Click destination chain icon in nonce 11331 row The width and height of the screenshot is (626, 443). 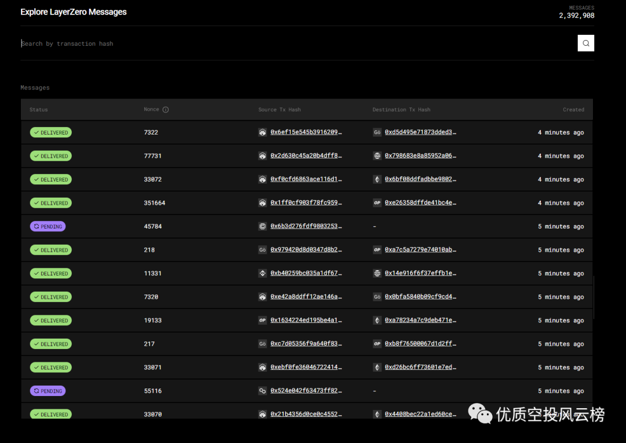pyautogui.click(x=377, y=273)
